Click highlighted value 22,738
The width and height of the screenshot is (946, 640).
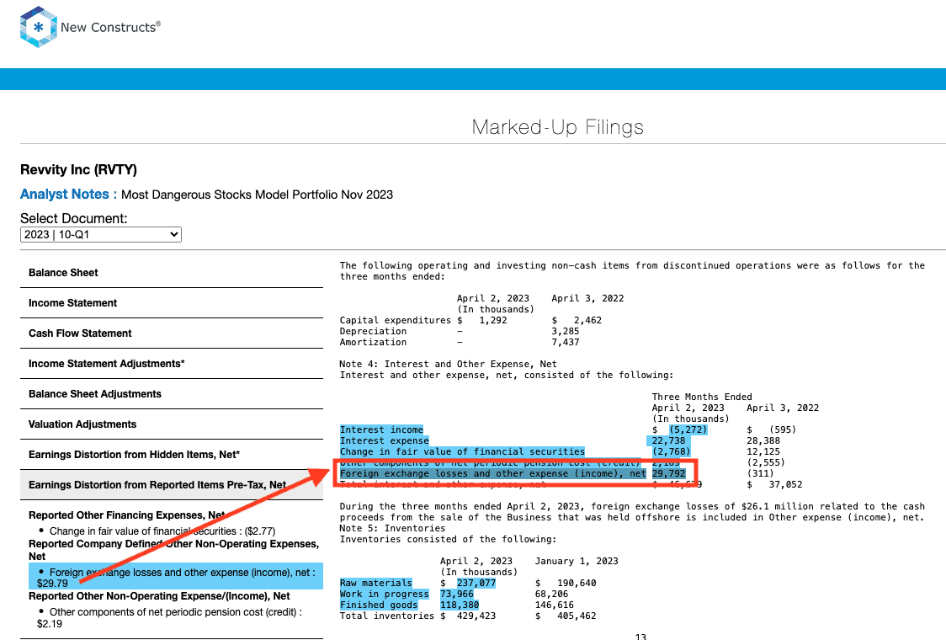tap(668, 440)
